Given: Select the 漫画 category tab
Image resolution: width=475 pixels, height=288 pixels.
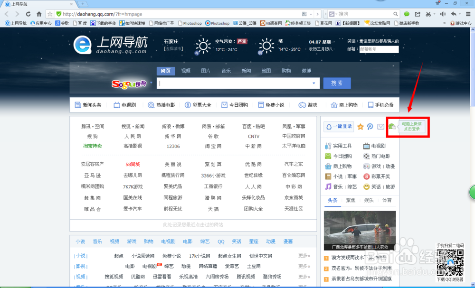Looking at the screenshot, I should (288, 242).
